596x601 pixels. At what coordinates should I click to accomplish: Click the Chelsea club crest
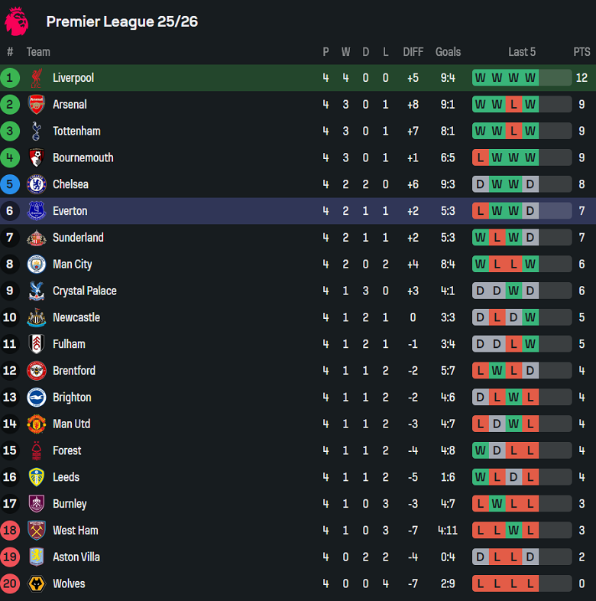point(36,184)
